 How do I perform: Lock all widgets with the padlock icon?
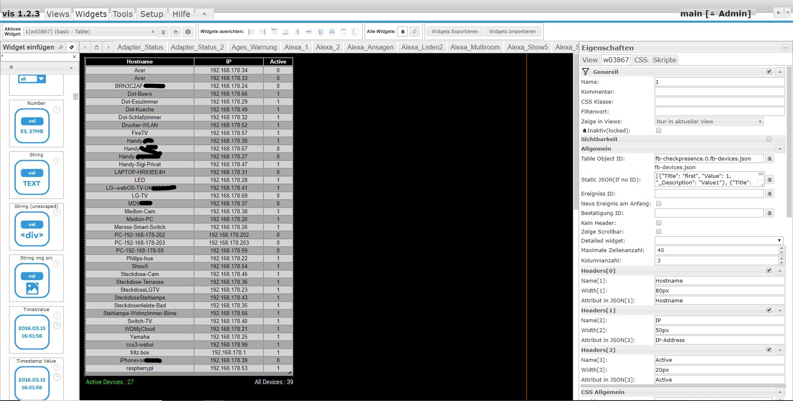tap(403, 32)
